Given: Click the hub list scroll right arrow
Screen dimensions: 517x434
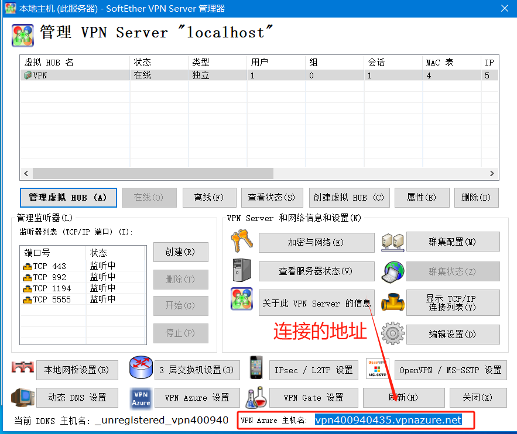Looking at the screenshot, I should [492, 173].
